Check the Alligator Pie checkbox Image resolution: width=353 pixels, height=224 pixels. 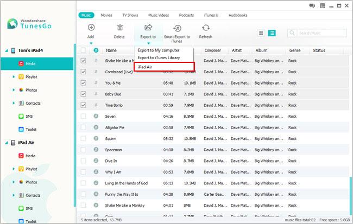pos(83,127)
